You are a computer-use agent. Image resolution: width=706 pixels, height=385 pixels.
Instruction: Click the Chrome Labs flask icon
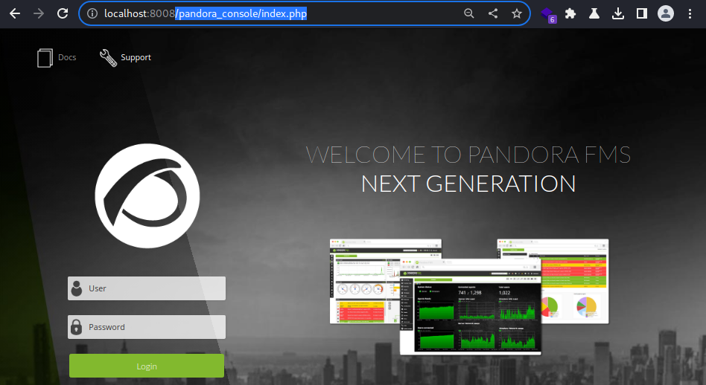click(x=594, y=13)
